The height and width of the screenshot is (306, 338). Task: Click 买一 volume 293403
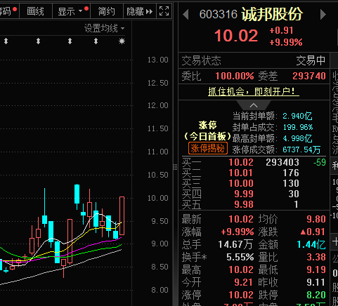coord(282,162)
